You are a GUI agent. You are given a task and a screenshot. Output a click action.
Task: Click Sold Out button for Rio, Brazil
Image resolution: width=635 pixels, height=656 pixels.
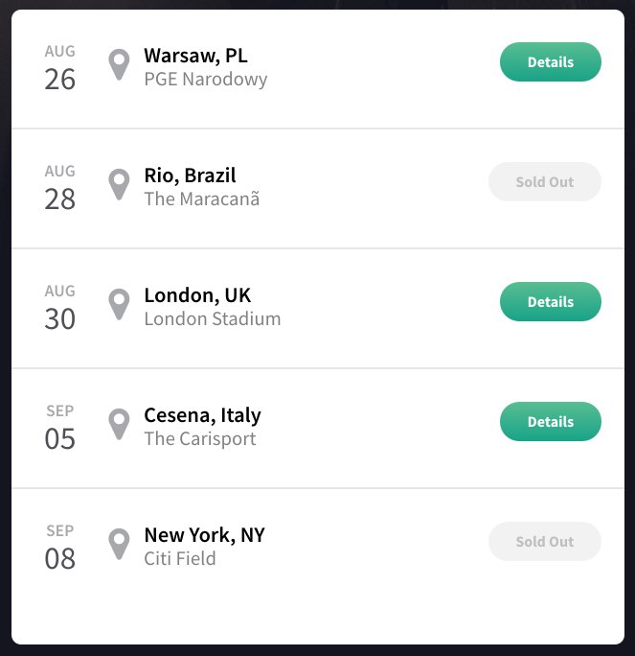point(544,182)
